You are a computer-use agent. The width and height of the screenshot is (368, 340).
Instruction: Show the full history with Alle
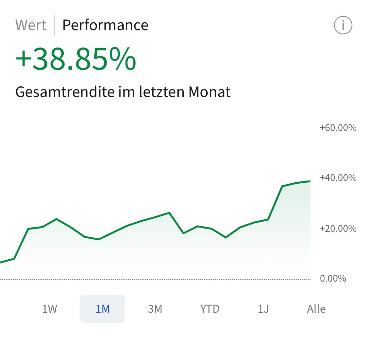pos(316,309)
